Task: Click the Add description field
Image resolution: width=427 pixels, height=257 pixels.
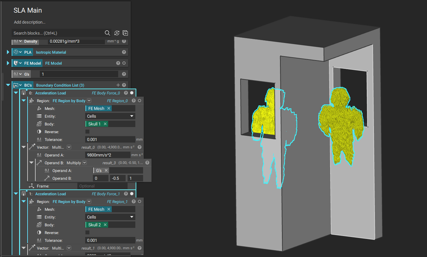Action: coord(29,22)
